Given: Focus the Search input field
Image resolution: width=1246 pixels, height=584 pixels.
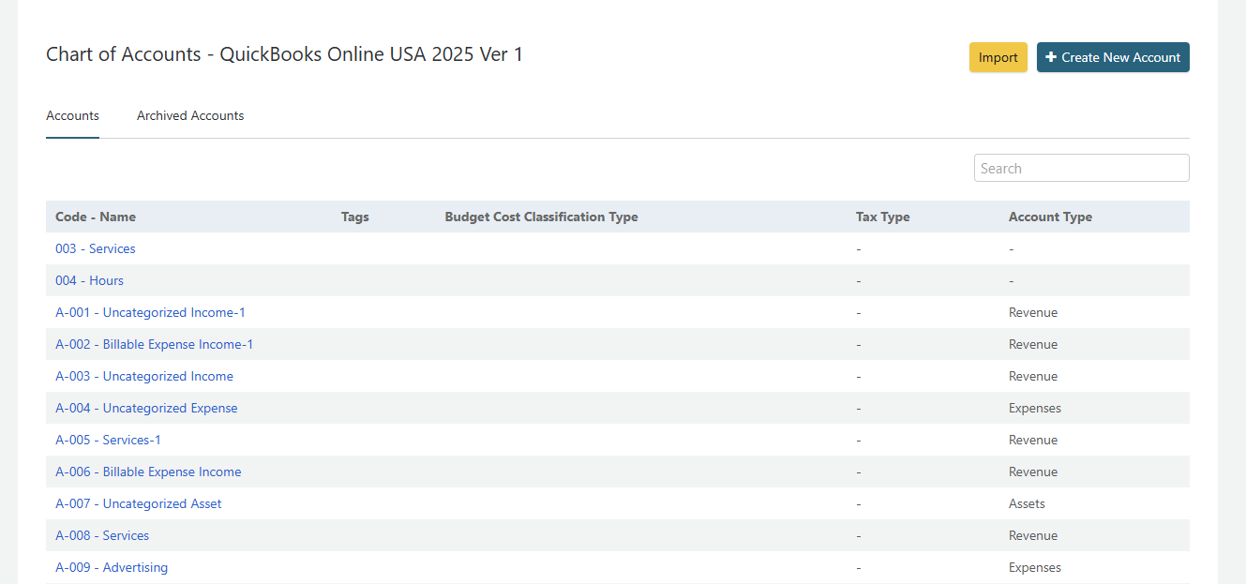Looking at the screenshot, I should (x=1082, y=169).
